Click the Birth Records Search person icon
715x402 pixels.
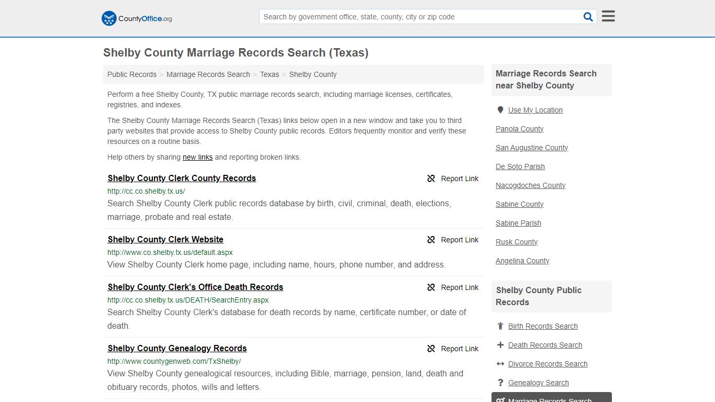click(x=500, y=326)
